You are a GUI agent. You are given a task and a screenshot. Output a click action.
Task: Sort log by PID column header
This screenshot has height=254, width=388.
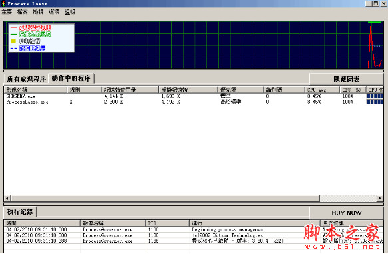click(167, 223)
